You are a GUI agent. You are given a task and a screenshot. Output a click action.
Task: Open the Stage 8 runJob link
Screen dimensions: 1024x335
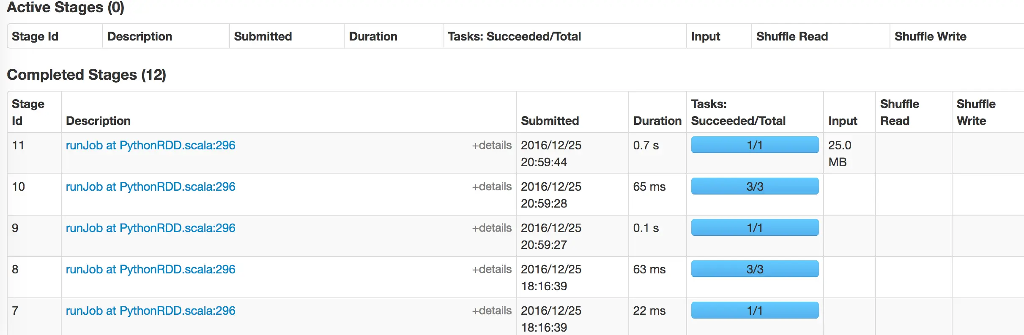151,269
